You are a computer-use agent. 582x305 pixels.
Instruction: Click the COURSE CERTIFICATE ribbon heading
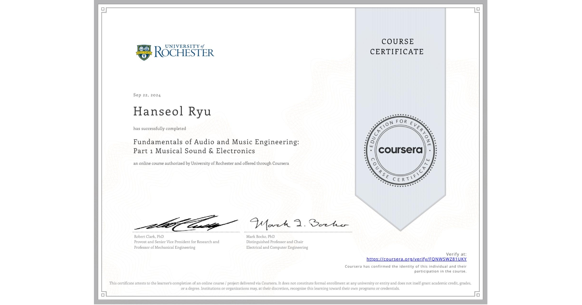point(397,46)
